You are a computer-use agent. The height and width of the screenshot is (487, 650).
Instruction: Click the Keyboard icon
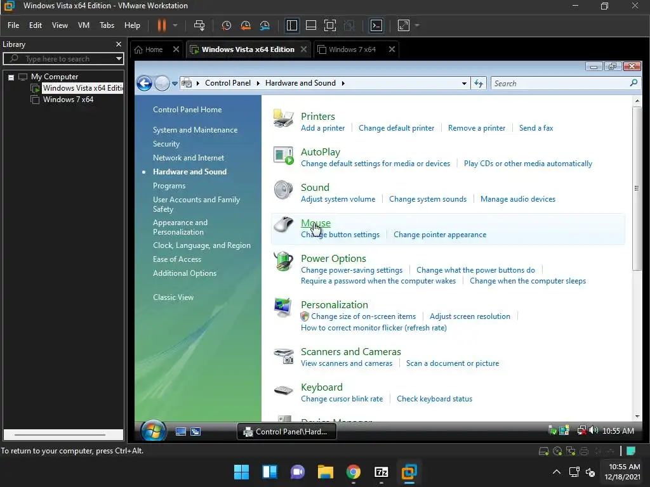pyautogui.click(x=284, y=390)
